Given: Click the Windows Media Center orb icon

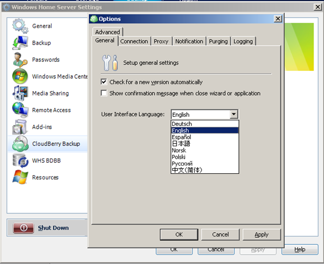Looking at the screenshot, I should (20, 76).
